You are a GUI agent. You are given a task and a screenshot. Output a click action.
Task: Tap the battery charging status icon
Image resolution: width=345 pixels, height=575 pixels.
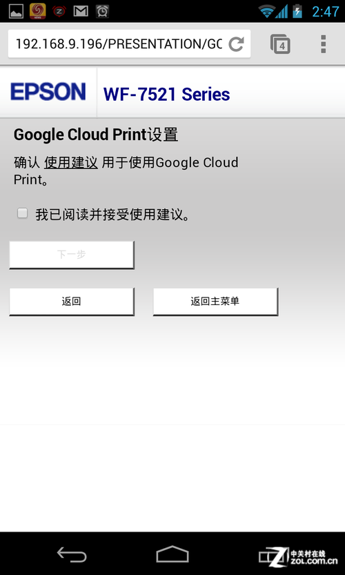297,11
